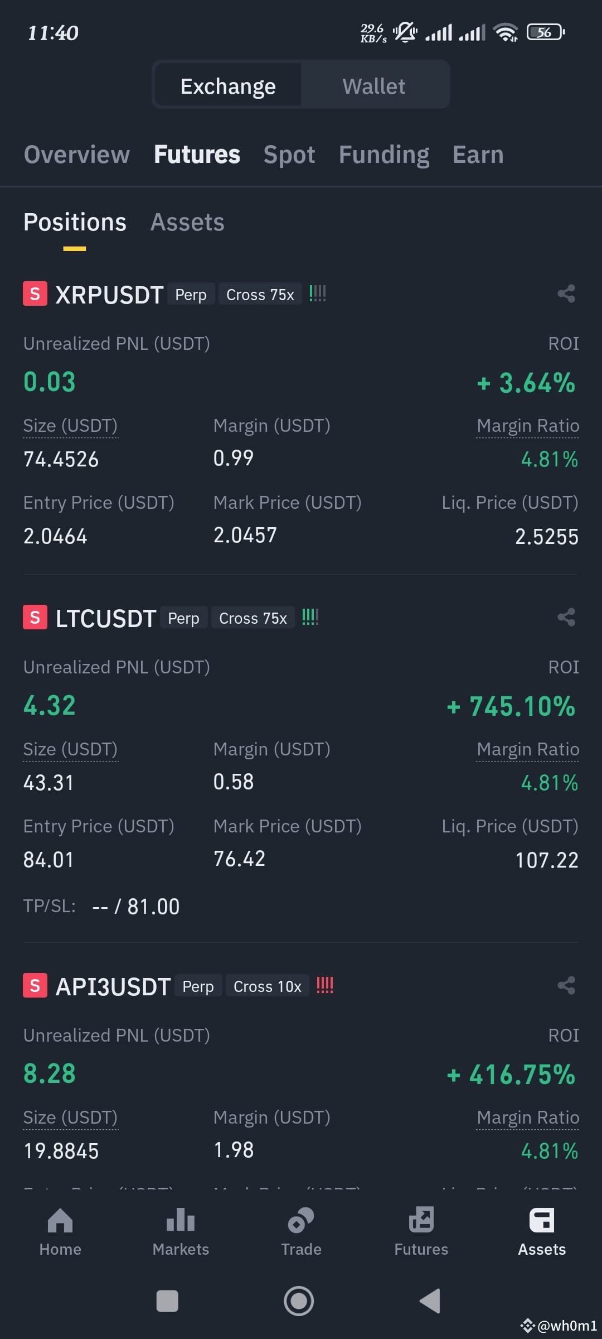Open Futures in bottom navigation bar
The image size is (602, 1339).
click(421, 1232)
